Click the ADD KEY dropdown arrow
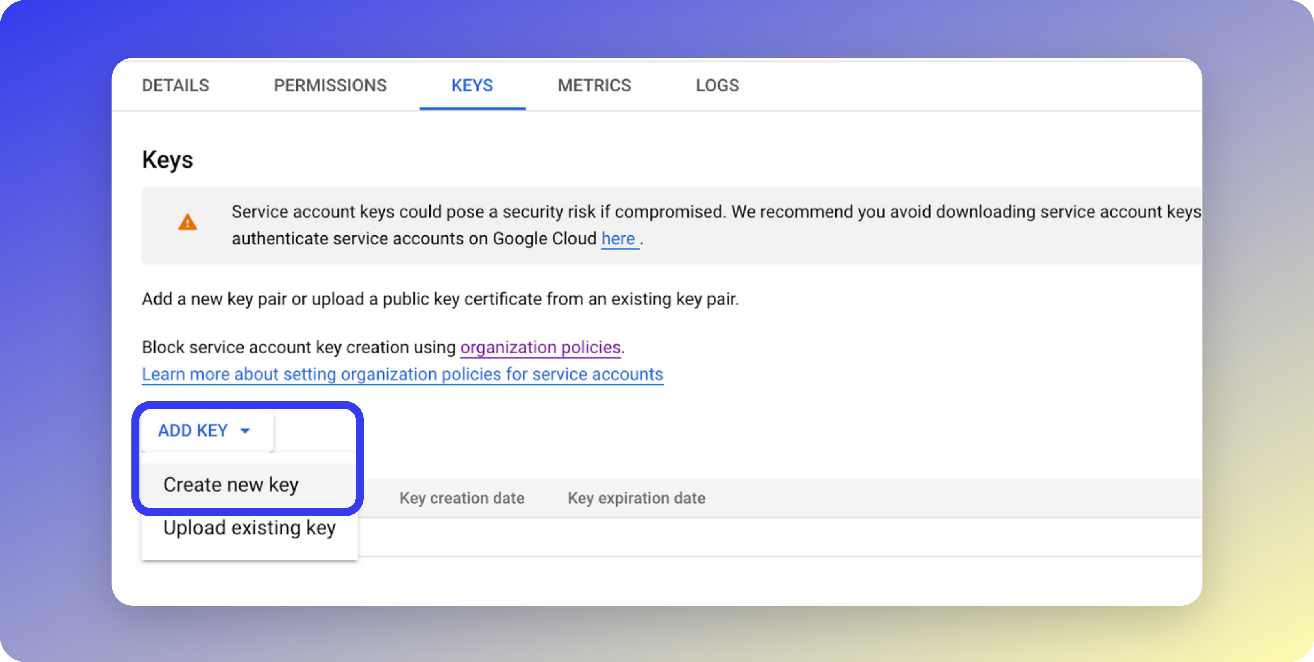Viewport: 1314px width, 662px height. [245, 431]
